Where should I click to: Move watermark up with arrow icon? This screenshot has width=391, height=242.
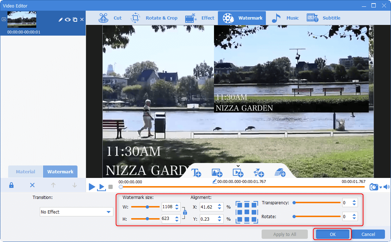(x=53, y=185)
